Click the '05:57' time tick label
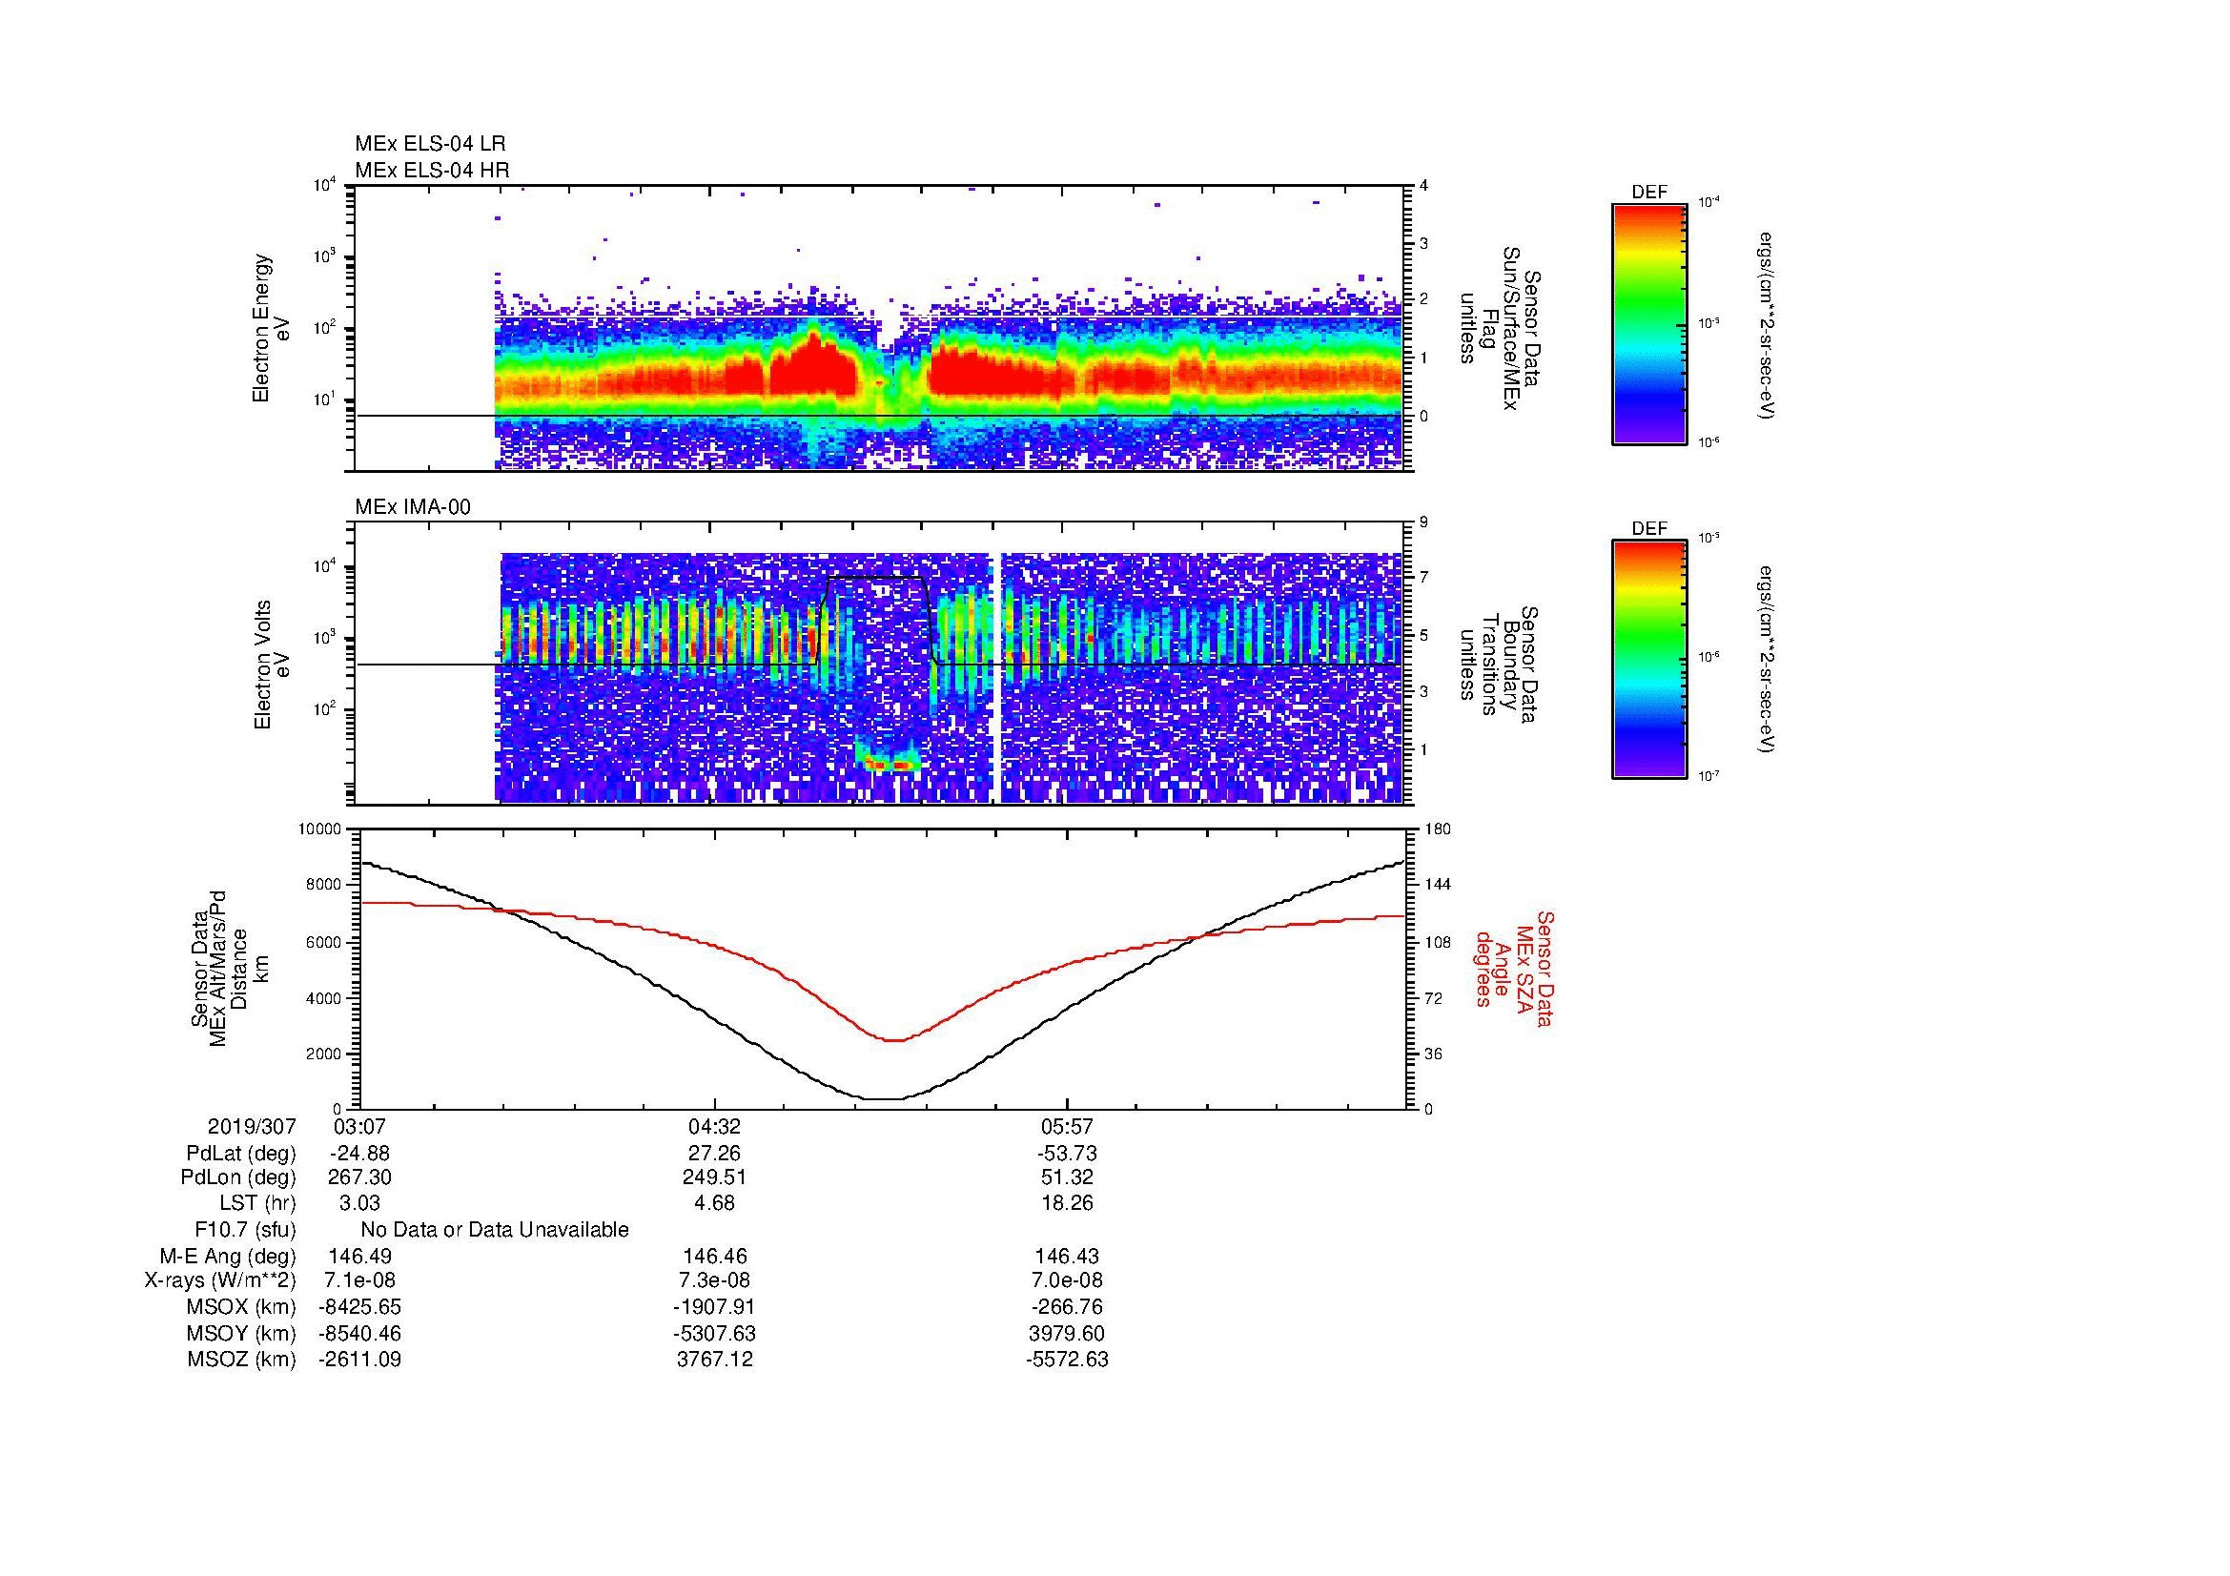This screenshot has height=1576, width=2230. point(1068,1126)
